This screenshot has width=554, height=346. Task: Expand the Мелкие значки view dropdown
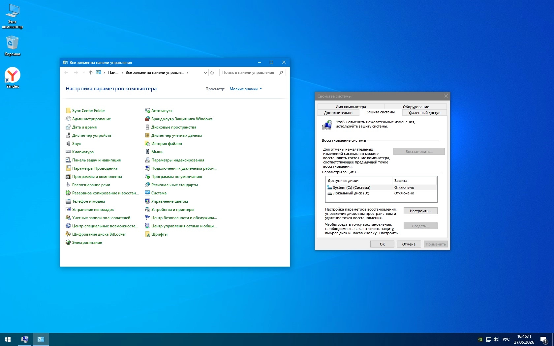click(246, 89)
